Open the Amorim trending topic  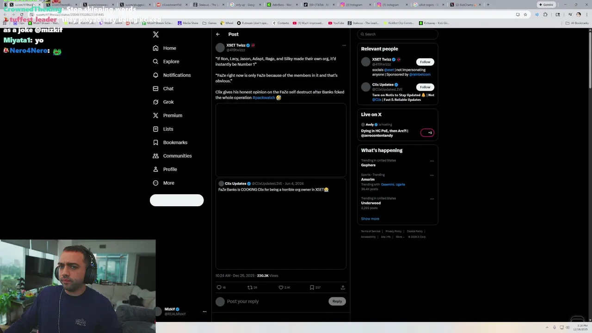(368, 179)
